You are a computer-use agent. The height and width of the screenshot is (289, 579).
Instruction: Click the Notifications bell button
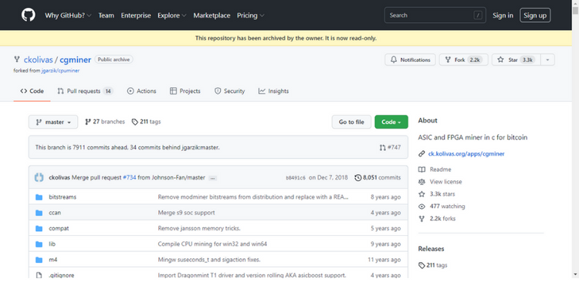coord(410,59)
